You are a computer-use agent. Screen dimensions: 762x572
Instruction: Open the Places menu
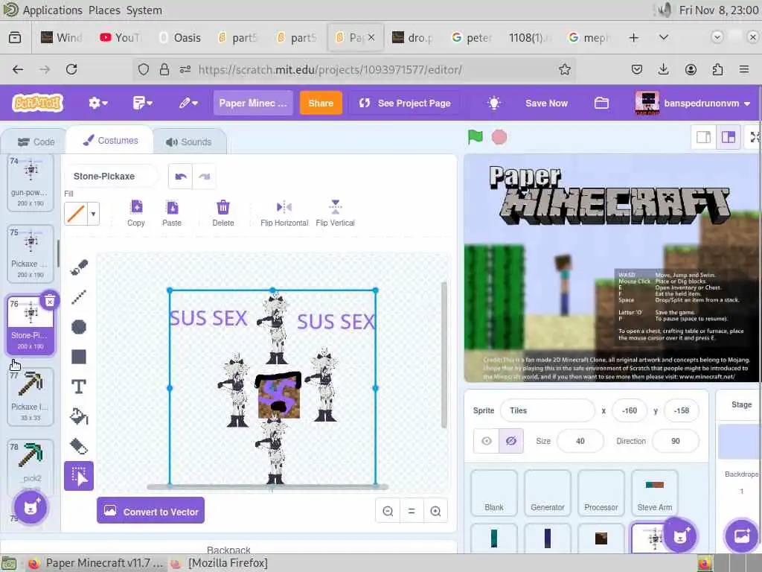104,10
